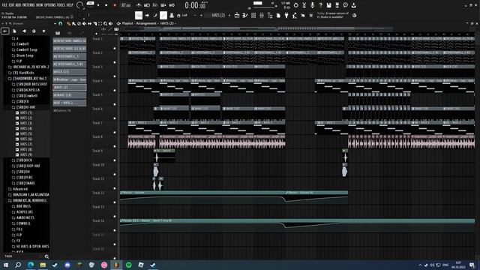This screenshot has width=480, height=270.
Task: Mute Track 1 with its dot toggle
Action: (115, 48)
